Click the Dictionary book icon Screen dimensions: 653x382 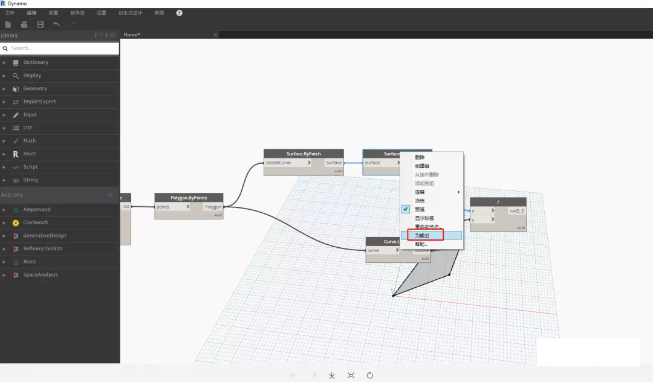(16, 62)
